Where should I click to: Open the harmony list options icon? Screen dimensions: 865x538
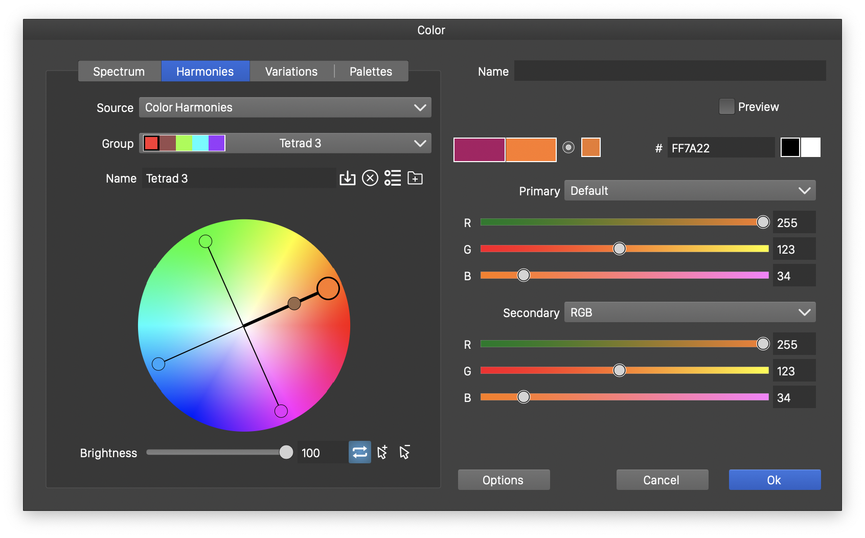coord(393,178)
